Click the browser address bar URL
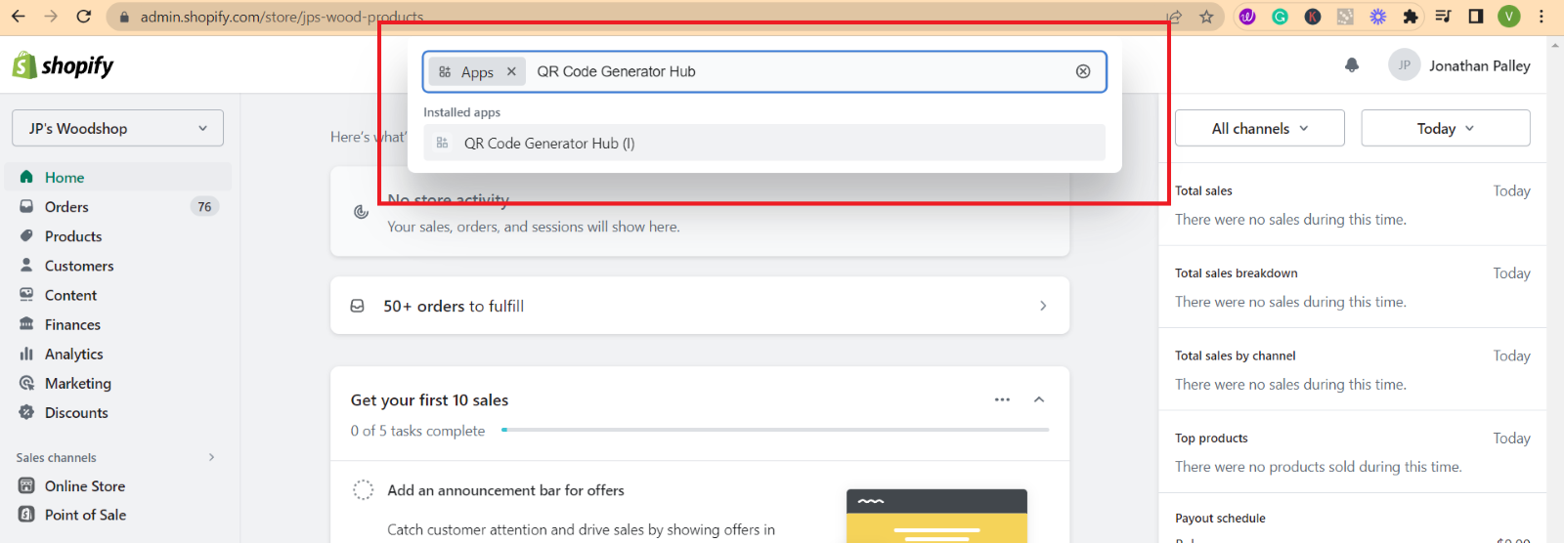 click(282, 17)
